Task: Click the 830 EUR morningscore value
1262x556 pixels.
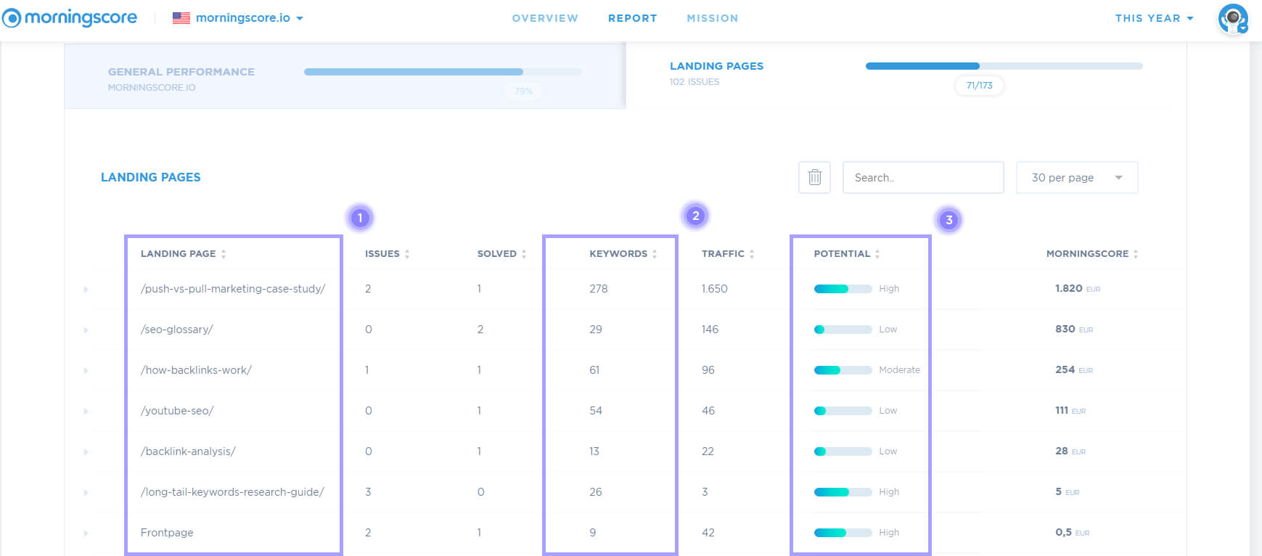Action: click(1074, 330)
